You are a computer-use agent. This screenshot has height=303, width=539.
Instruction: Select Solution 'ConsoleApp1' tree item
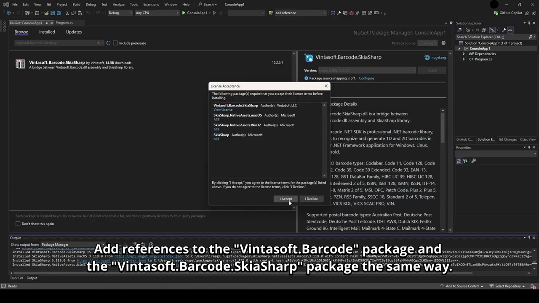pos(493,43)
